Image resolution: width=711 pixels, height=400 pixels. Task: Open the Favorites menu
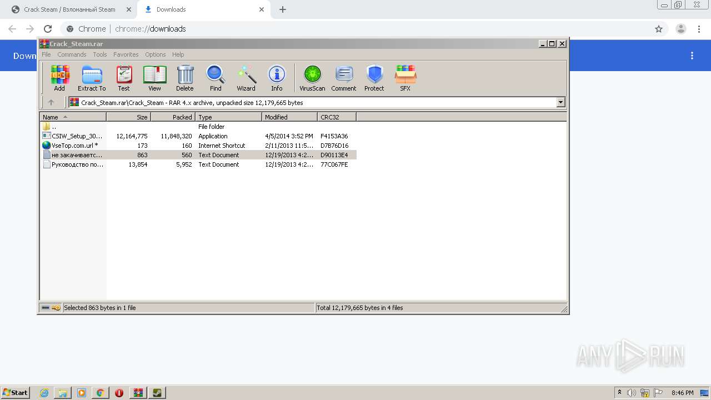point(126,54)
